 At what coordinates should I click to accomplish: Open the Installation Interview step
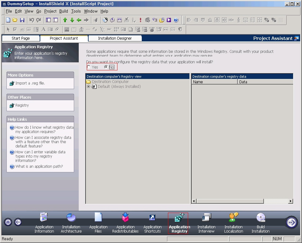click(x=206, y=223)
